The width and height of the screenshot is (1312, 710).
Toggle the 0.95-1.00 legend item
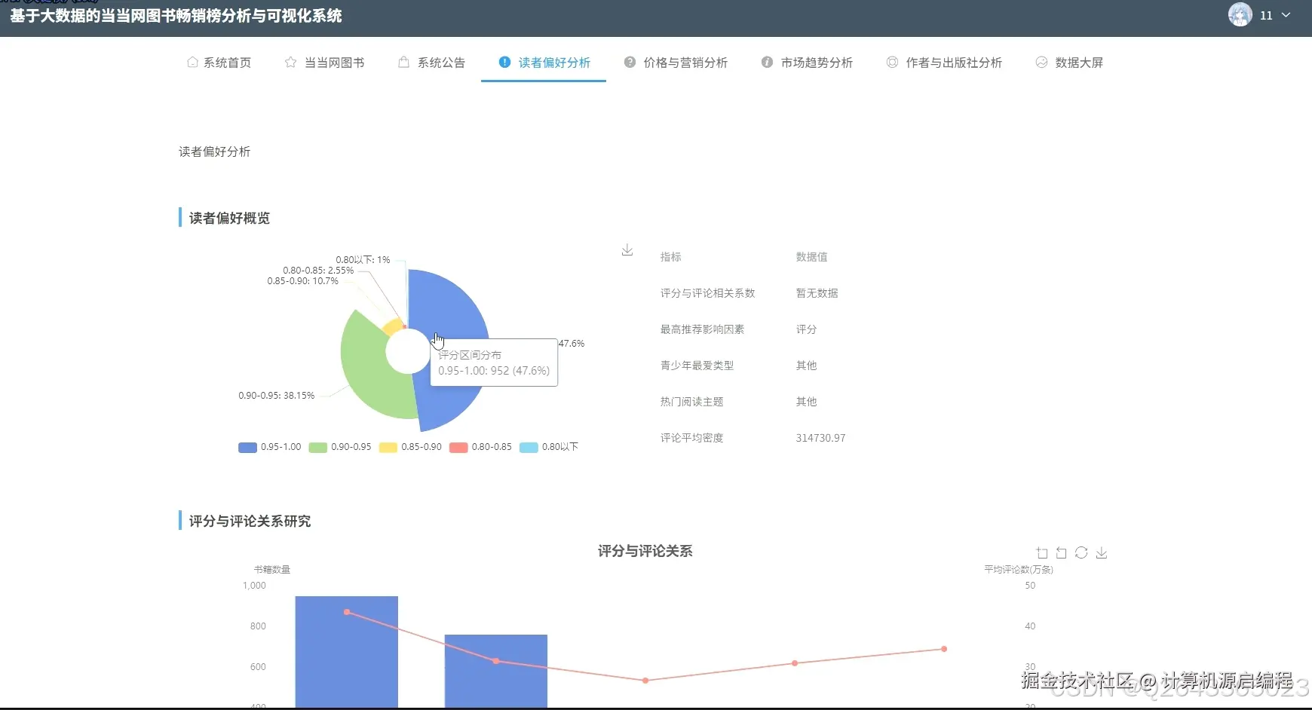(x=270, y=447)
